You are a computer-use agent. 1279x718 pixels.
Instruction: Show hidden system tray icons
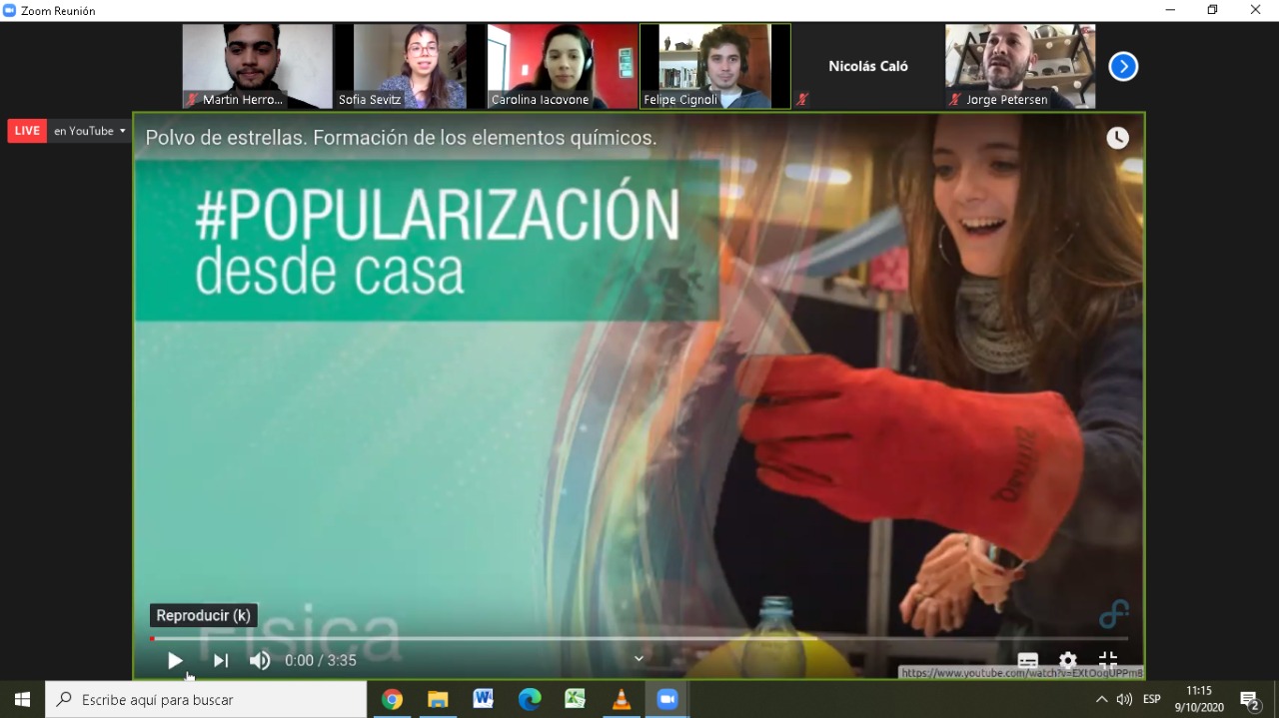(1101, 699)
